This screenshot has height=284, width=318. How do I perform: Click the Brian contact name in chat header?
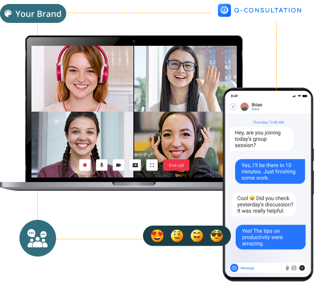point(257,105)
